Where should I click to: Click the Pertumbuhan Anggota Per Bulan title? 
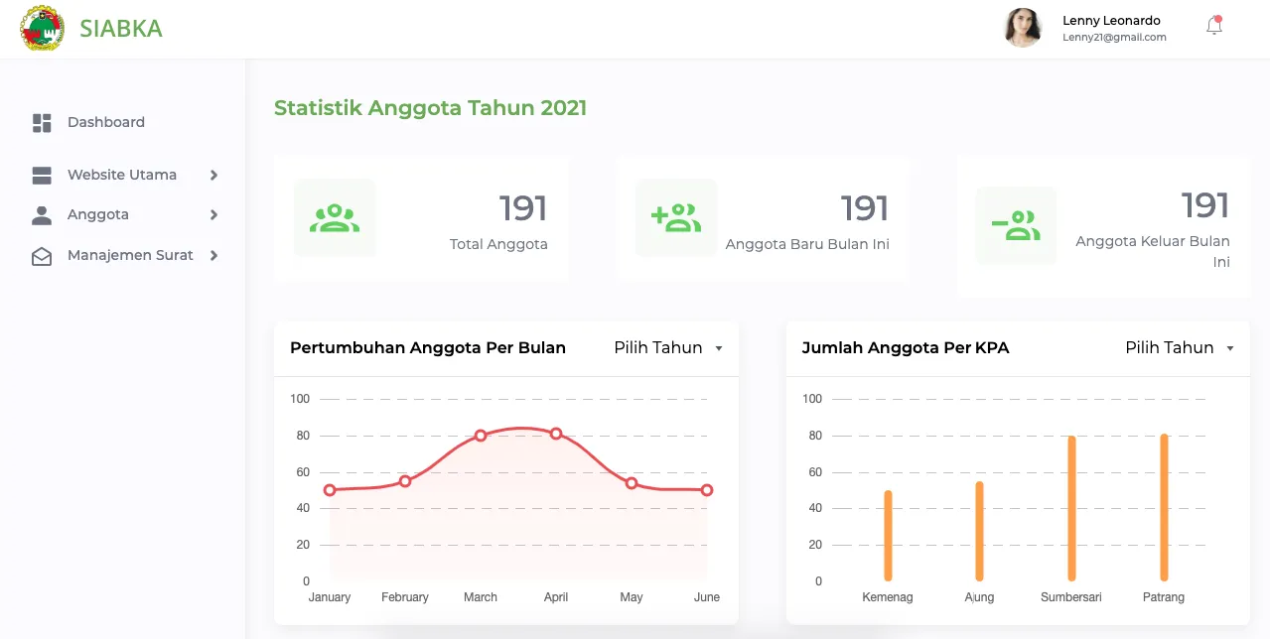pos(428,348)
